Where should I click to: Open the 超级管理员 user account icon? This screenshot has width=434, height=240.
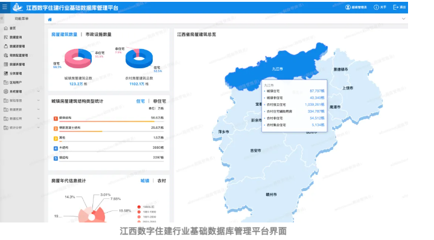tap(348, 7)
